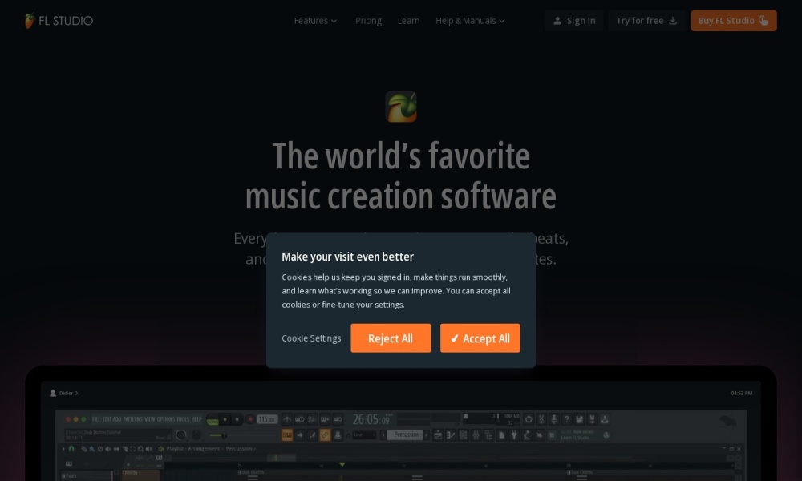Click the FL Studio fruit logo in header
The width and height of the screenshot is (802, 481).
coord(59,21)
